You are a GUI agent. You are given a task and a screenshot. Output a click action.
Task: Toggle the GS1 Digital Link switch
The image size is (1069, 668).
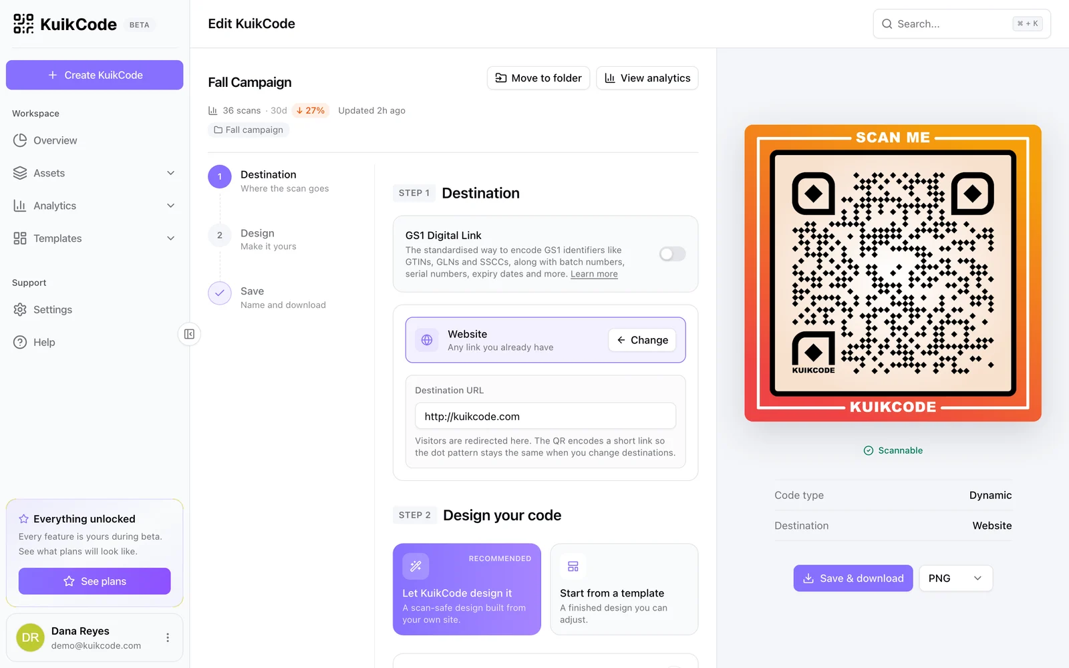coord(672,254)
